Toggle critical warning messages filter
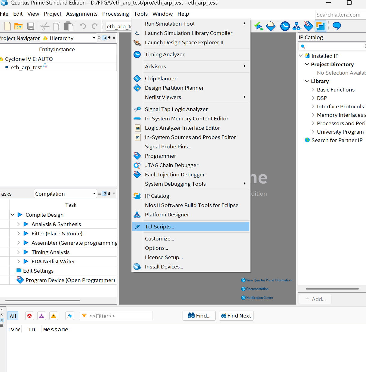This screenshot has height=372, width=366. (x=42, y=316)
